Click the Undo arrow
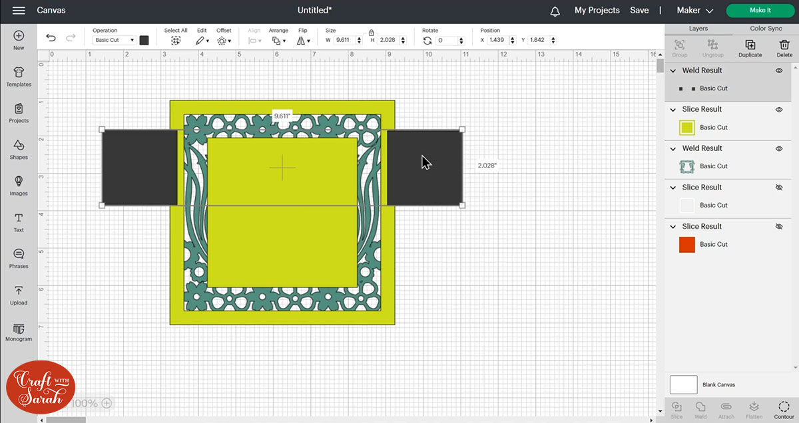 [51, 38]
